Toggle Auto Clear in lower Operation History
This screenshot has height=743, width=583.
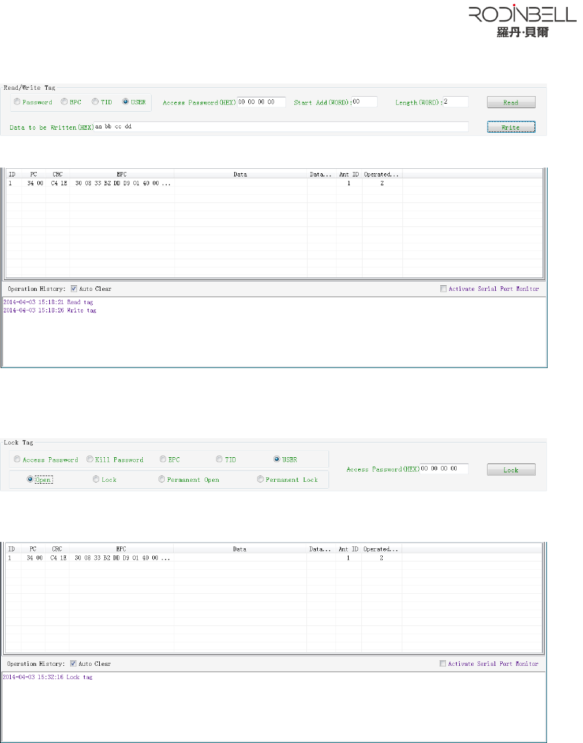73,664
